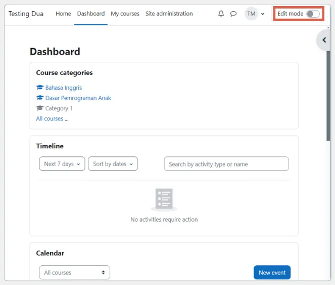Expand the user menu dropdown arrow
The height and width of the screenshot is (285, 335).
pyautogui.click(x=263, y=14)
